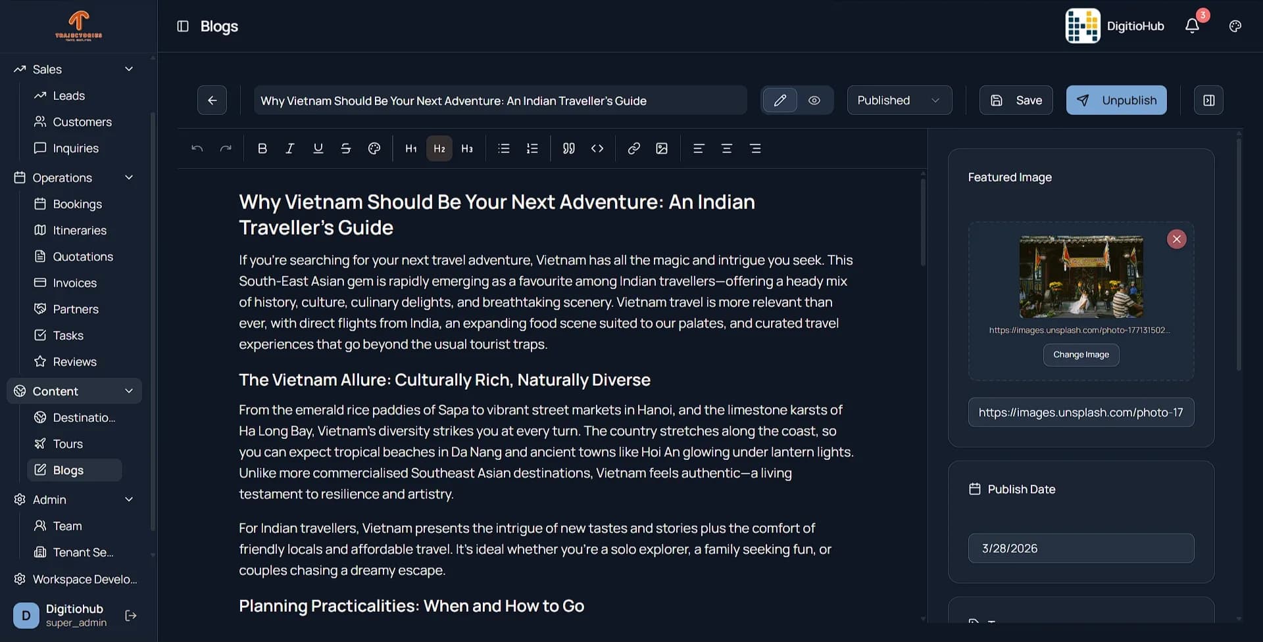This screenshot has width=1263, height=642.
Task: Insert a blockquote
Action: click(569, 149)
